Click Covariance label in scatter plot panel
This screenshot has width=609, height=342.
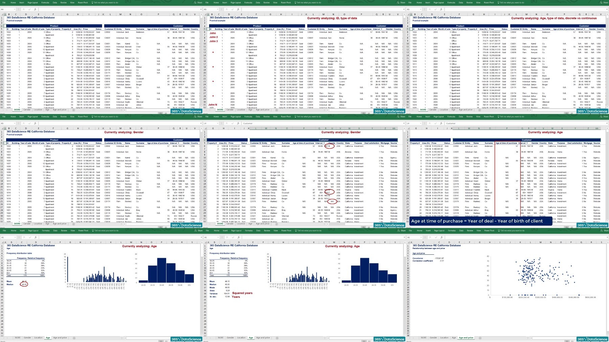[418, 258]
